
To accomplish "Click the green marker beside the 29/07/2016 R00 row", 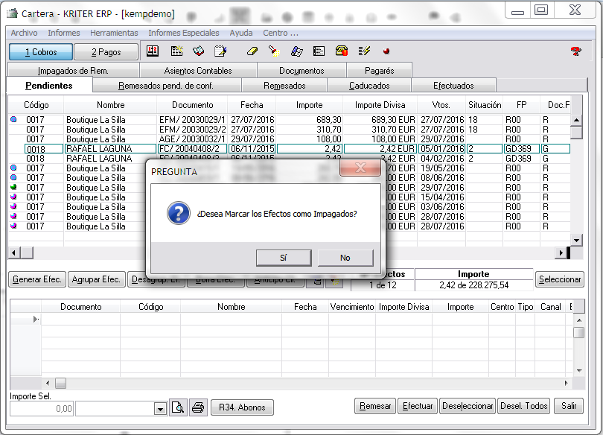I will [x=13, y=187].
